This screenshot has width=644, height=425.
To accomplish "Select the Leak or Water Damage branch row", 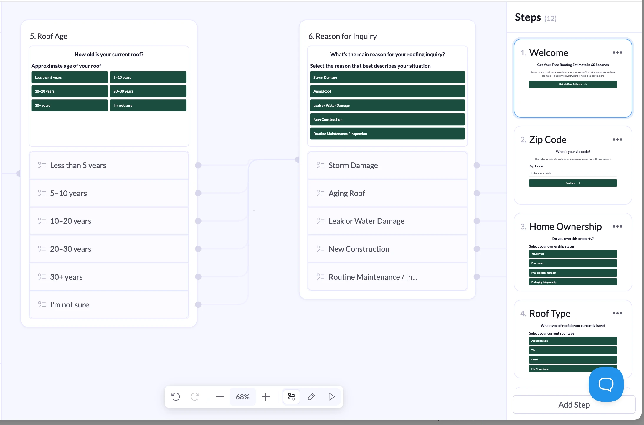I will (387, 221).
